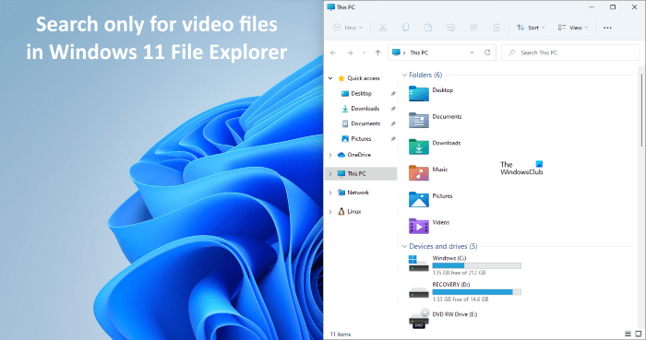Click RECOVERY (D:) usage bar
Image resolution: width=646 pixels, height=340 pixels.
click(x=477, y=292)
